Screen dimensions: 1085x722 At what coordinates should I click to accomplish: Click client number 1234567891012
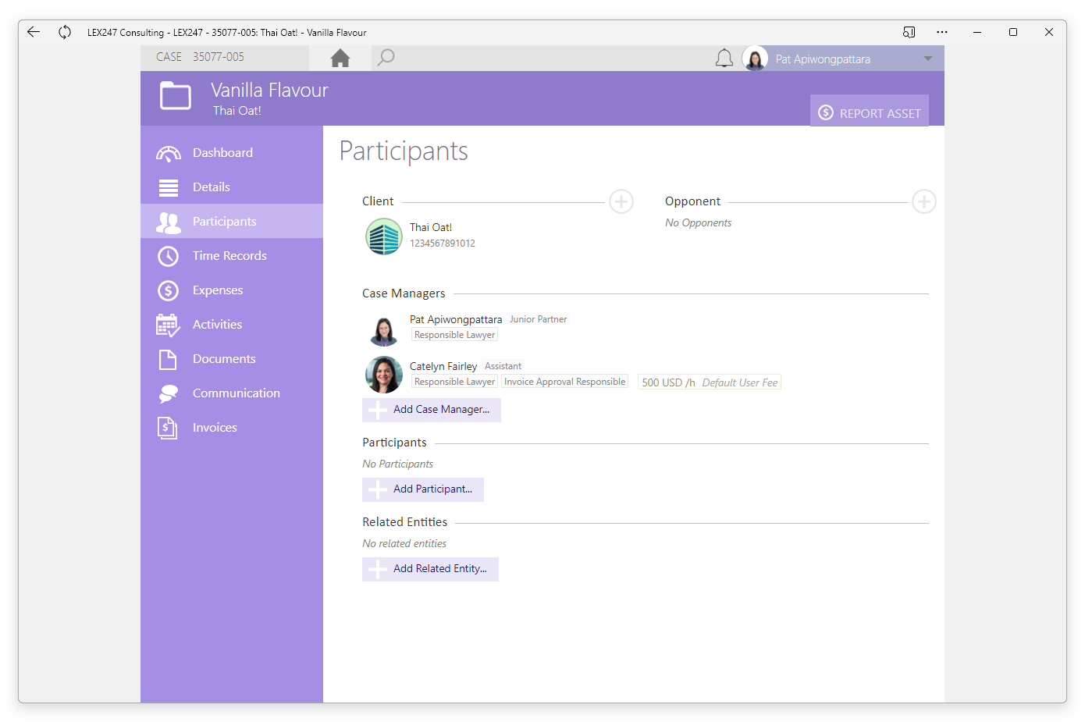point(443,244)
